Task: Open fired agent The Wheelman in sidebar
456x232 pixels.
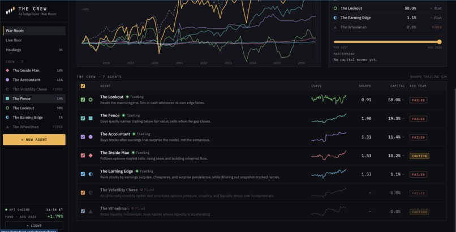Action: (x=34, y=127)
